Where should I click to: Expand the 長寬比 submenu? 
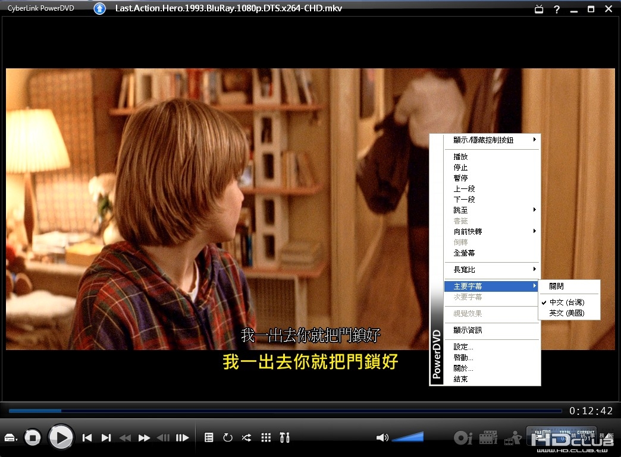(x=492, y=269)
